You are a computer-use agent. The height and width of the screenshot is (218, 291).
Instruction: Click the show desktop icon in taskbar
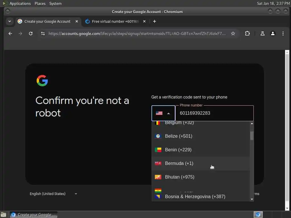[3, 215]
